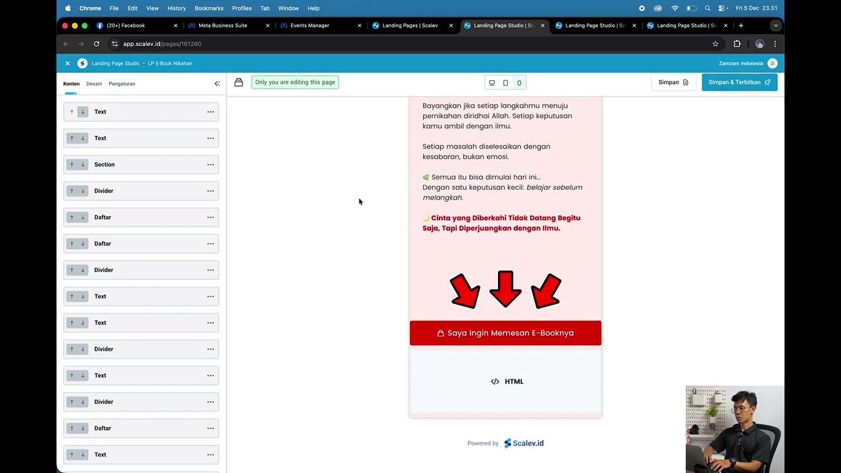Open the Chrome three-dot menu
The width and height of the screenshot is (841, 473).
775,44
